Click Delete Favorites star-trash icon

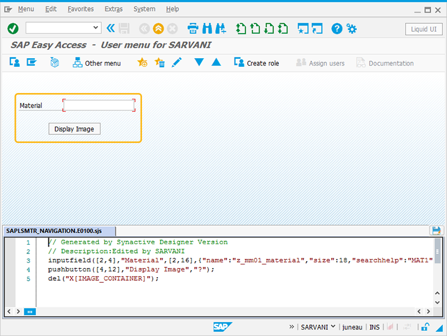[159, 62]
